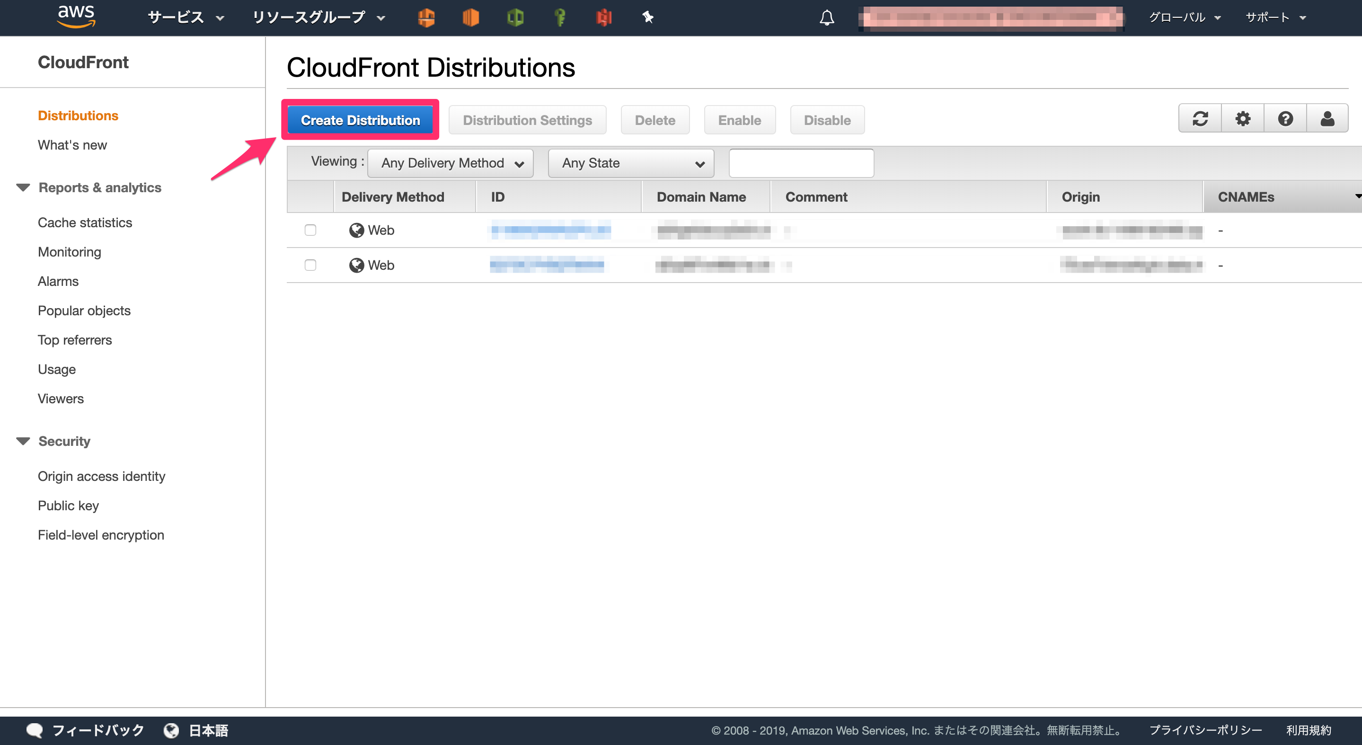Screen dimensions: 1362x745
Task: Click the Distribution Settings button
Action: point(527,120)
